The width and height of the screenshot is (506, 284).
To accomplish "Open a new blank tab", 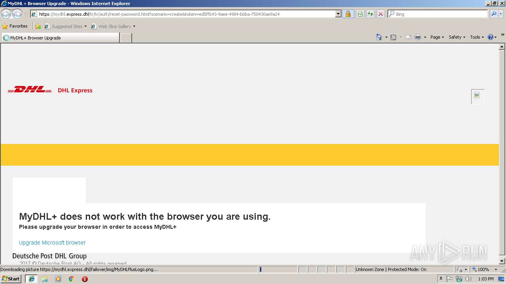I will pyautogui.click(x=126, y=38).
